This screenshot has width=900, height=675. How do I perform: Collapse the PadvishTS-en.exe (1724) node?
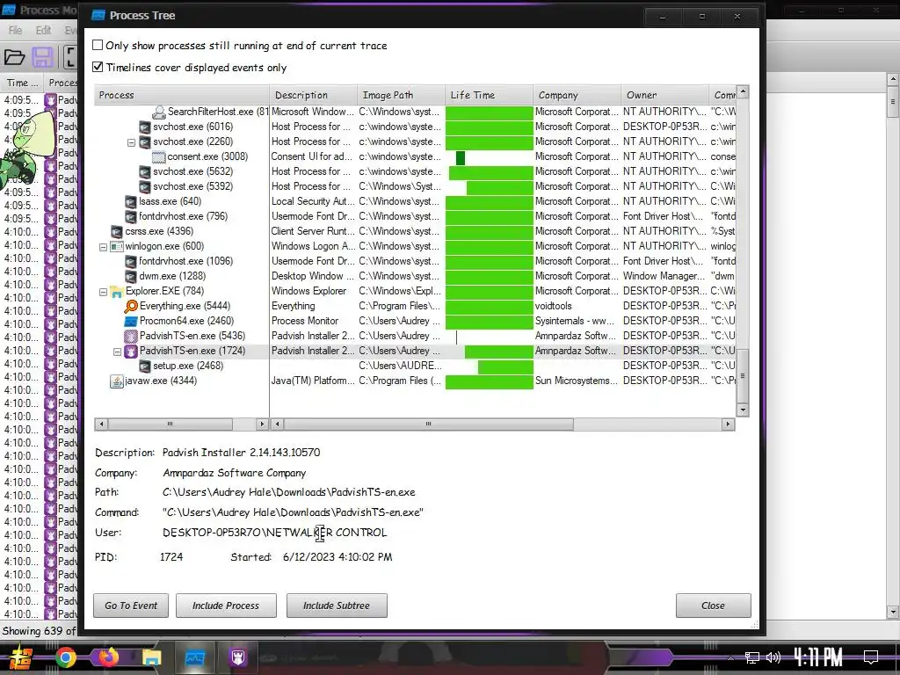pos(117,351)
